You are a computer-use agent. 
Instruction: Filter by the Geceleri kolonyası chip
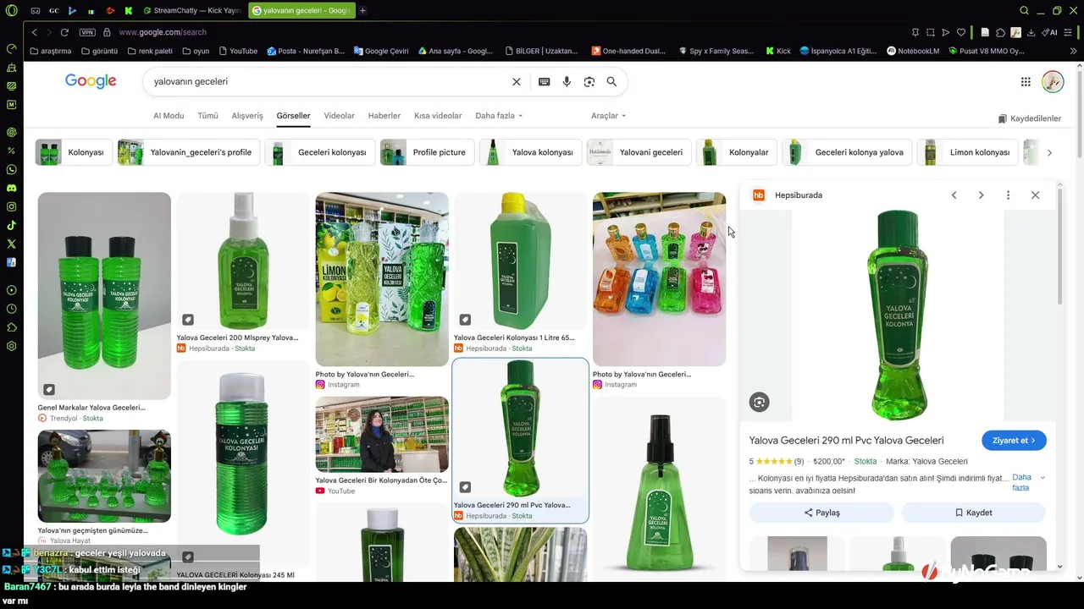[x=320, y=152]
